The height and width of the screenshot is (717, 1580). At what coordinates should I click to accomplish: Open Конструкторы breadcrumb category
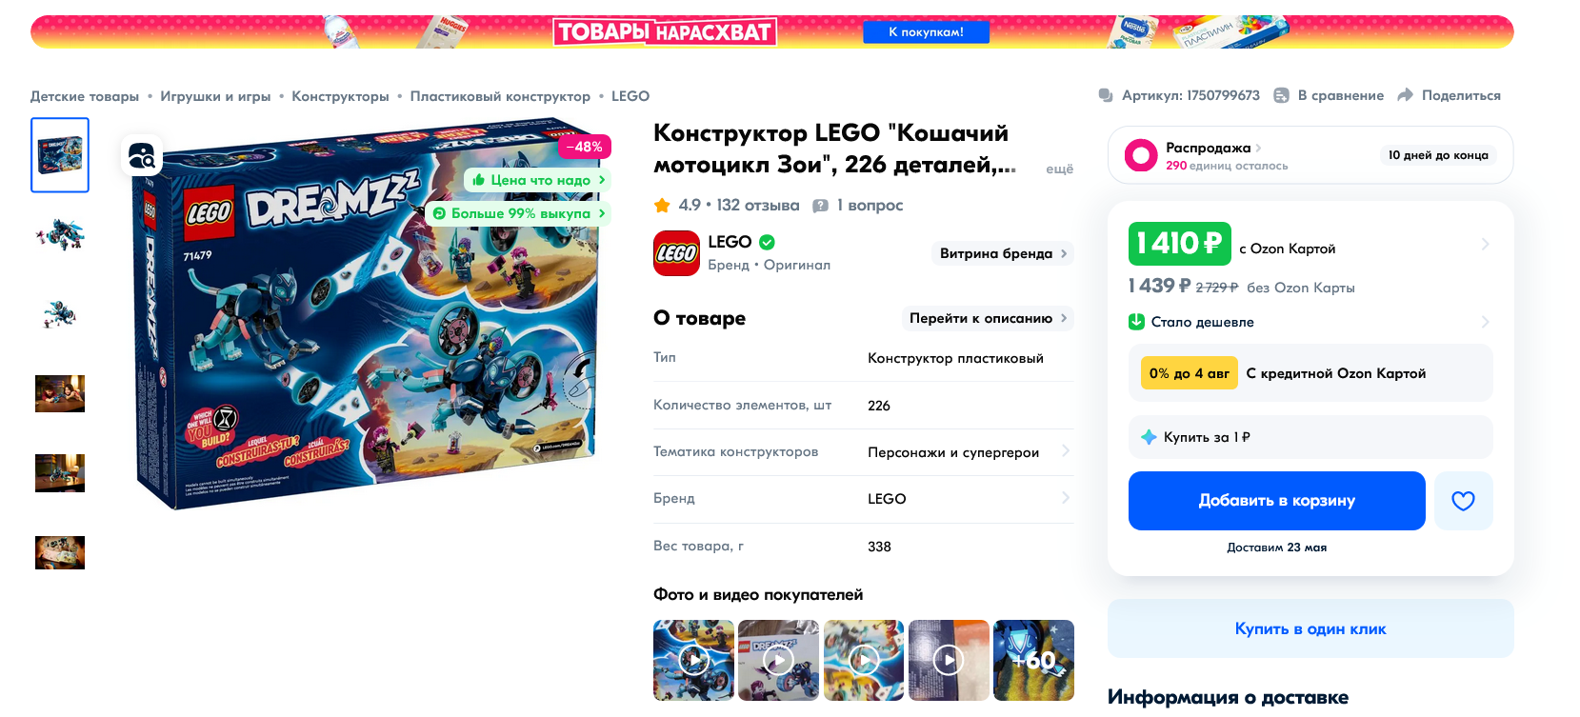click(x=340, y=96)
